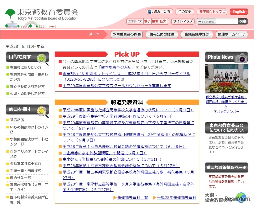Open the 都立学校の生徒が花壇 photo caption link
The width and height of the screenshot is (254, 205).
[x=227, y=102]
